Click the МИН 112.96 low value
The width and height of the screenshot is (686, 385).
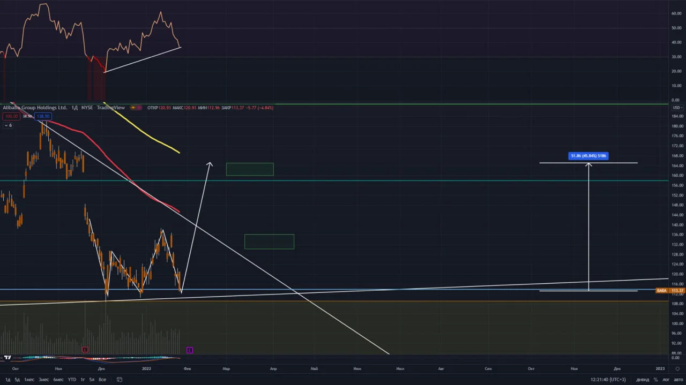point(209,108)
